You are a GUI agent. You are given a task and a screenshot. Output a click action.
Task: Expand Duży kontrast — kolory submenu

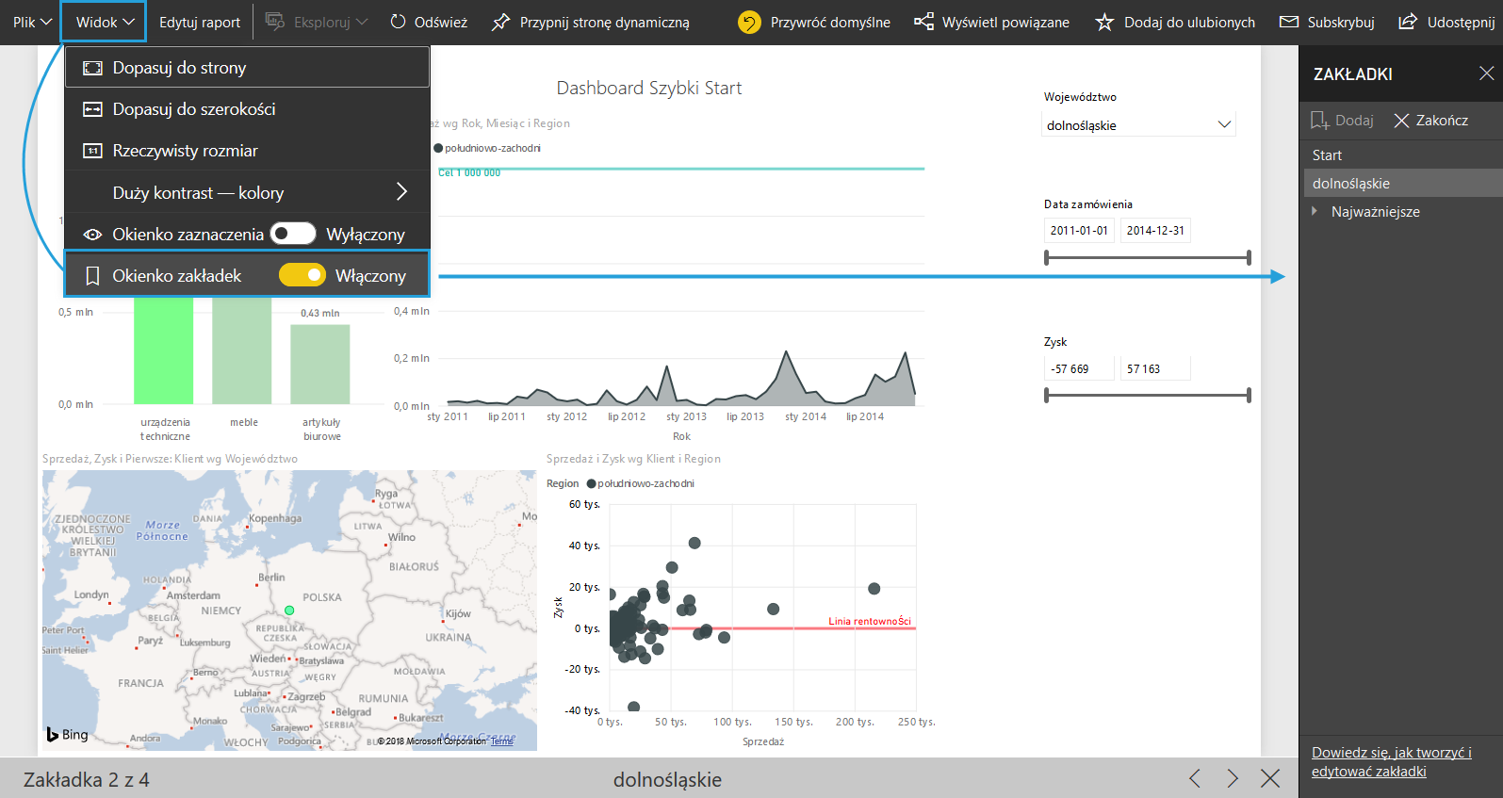(x=401, y=192)
